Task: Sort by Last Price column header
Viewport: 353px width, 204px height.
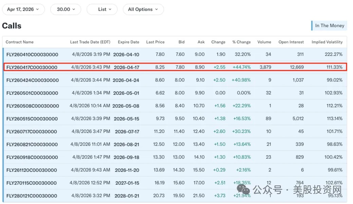Action: coord(155,42)
